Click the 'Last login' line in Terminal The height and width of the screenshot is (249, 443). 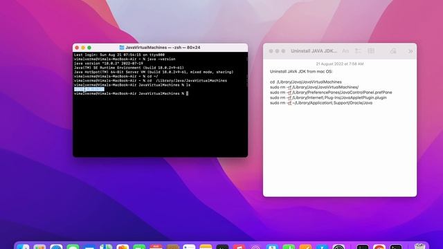[119, 55]
